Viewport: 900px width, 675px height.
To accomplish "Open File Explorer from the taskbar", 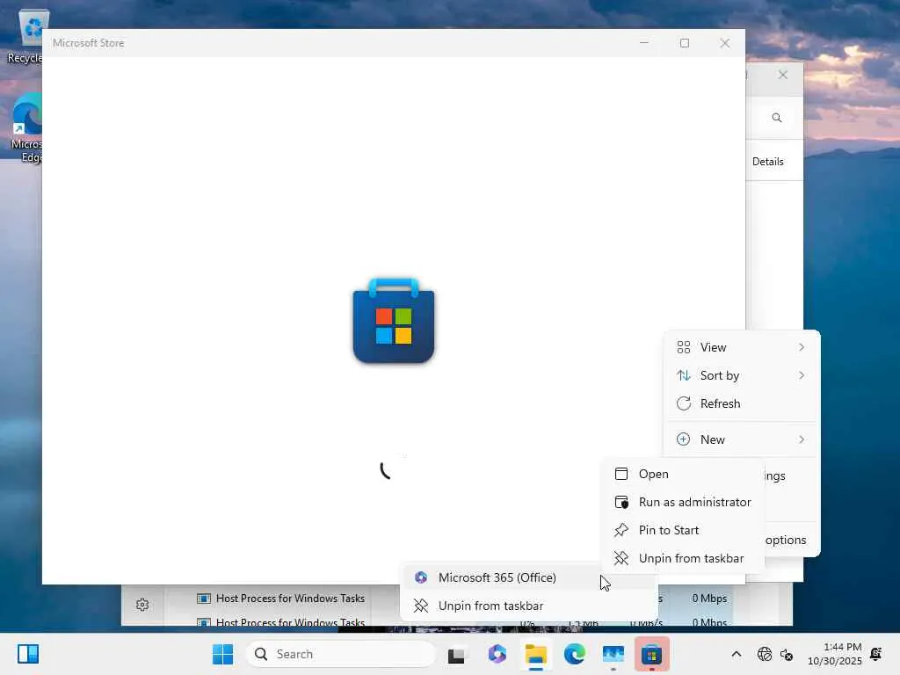I will (535, 654).
